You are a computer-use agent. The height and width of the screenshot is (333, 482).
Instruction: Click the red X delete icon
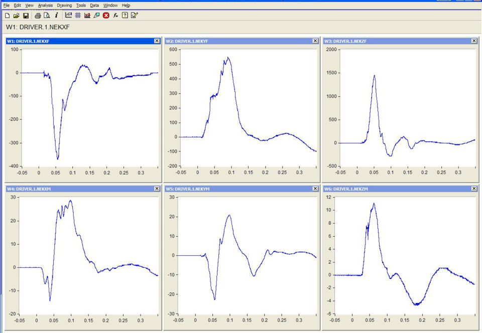106,16
